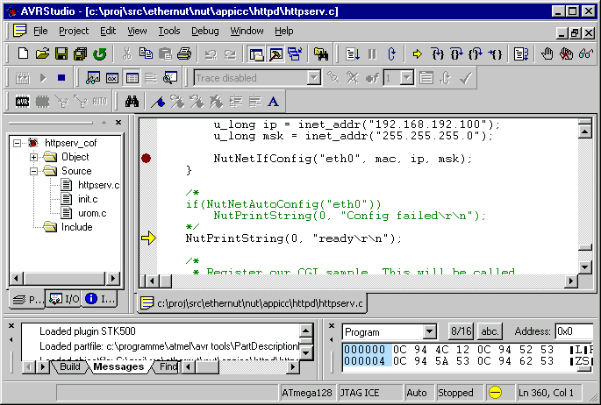
Task: Select the Include folder
Action: pyautogui.click(x=68, y=227)
